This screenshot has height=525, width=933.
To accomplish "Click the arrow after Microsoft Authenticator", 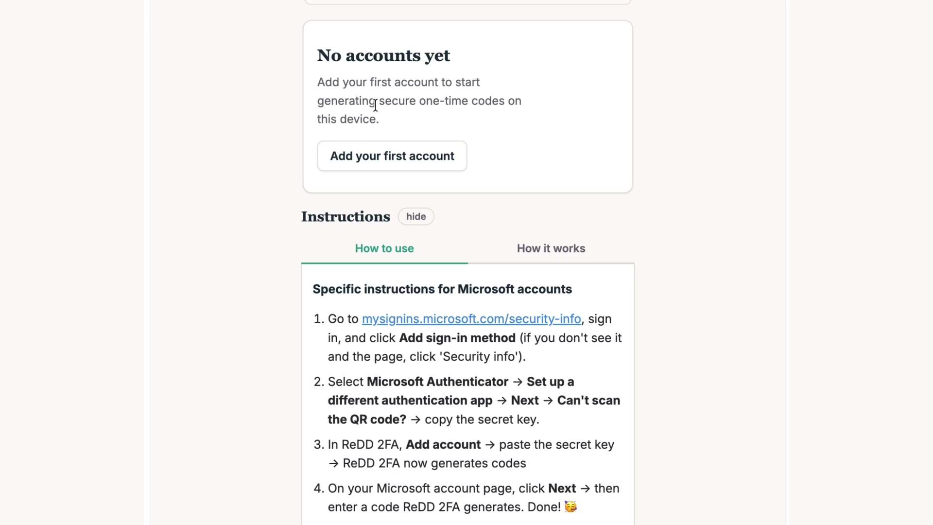I will [518, 382].
